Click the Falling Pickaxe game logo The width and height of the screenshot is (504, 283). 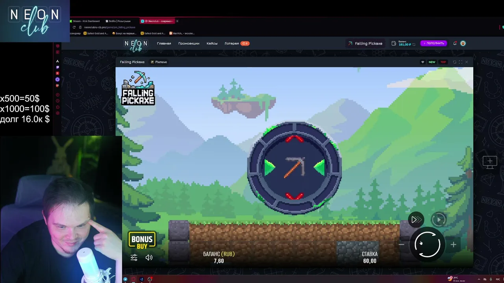[x=138, y=88]
